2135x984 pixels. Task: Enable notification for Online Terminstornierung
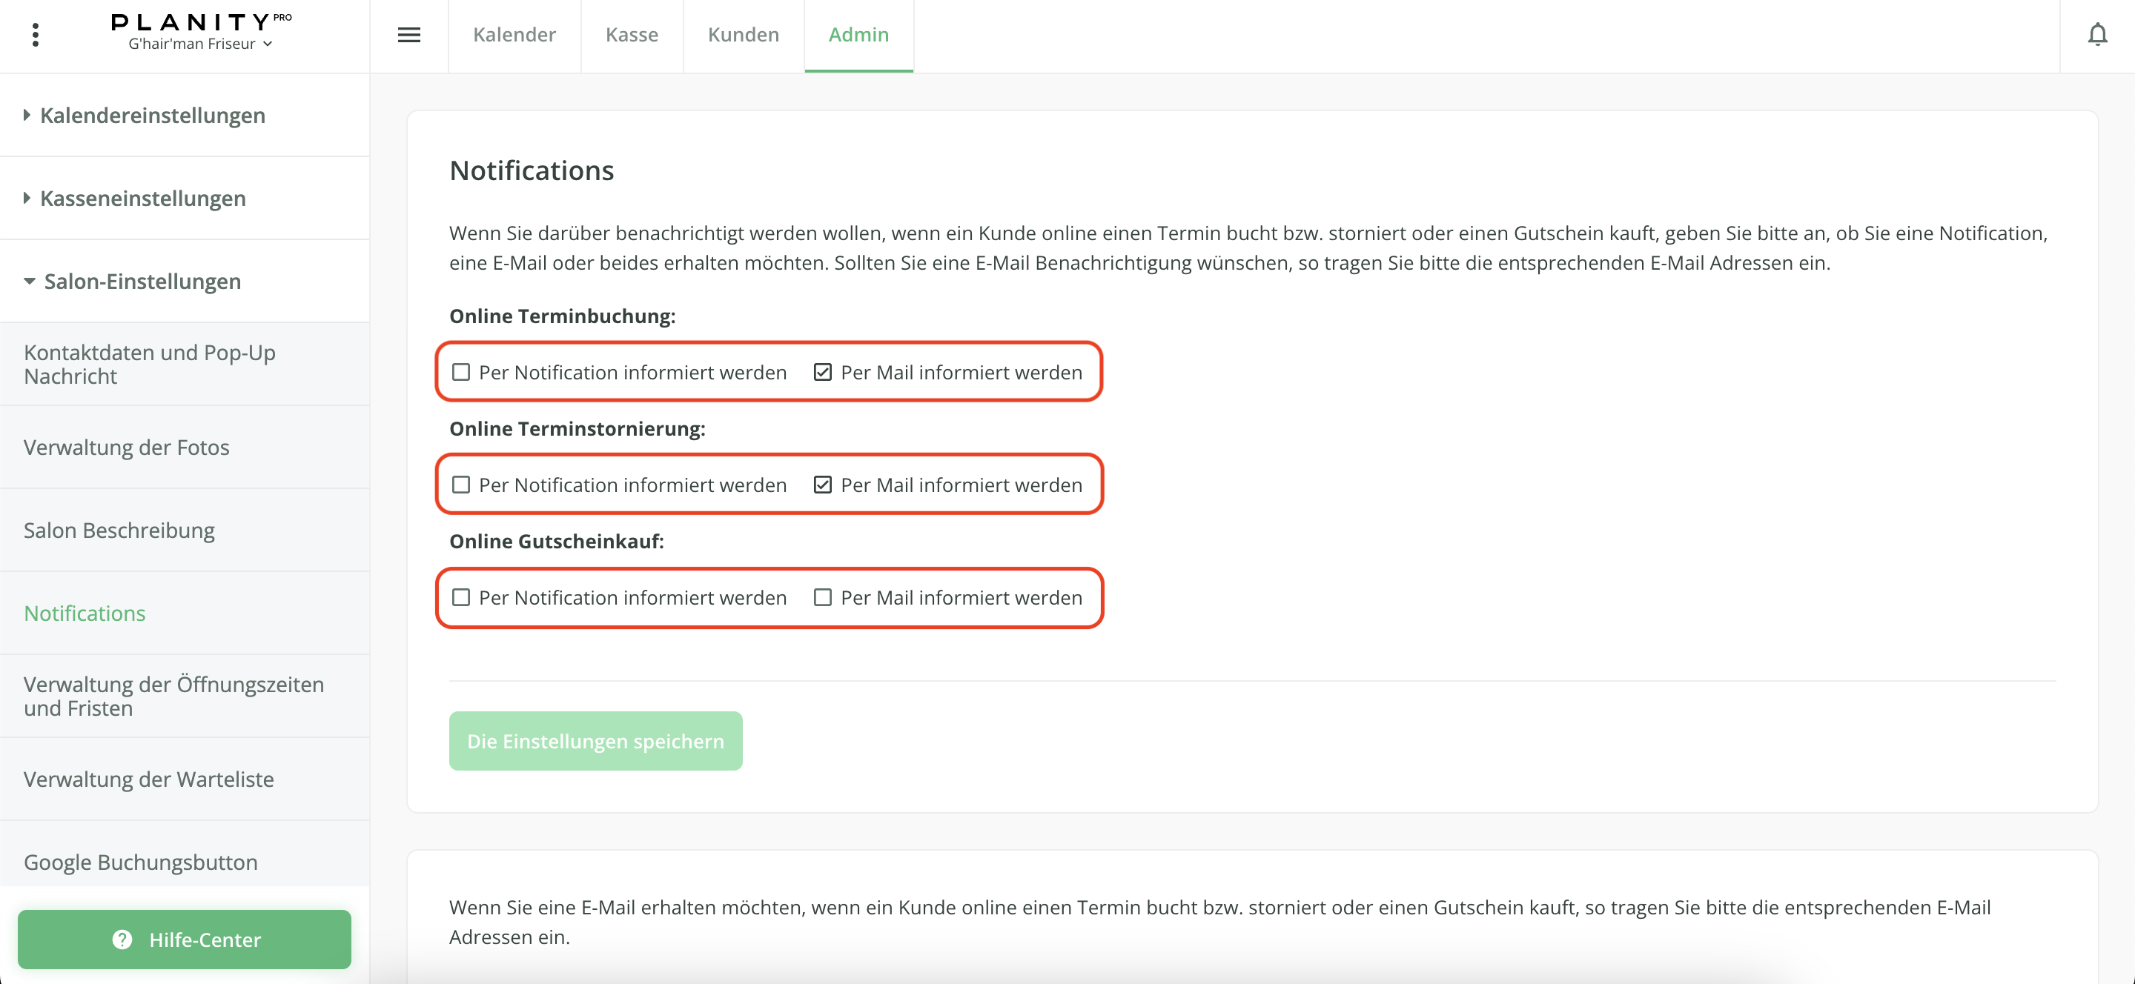point(461,485)
